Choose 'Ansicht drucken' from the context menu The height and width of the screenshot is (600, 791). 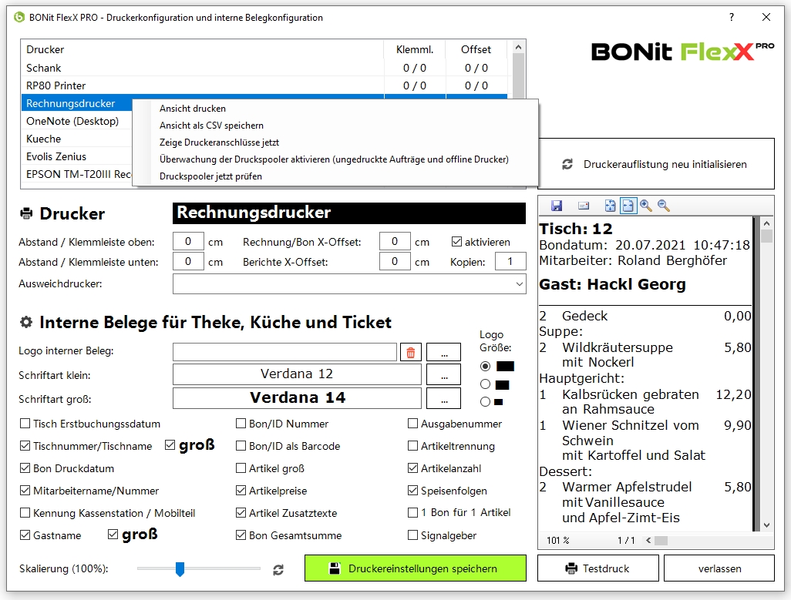pos(335,109)
